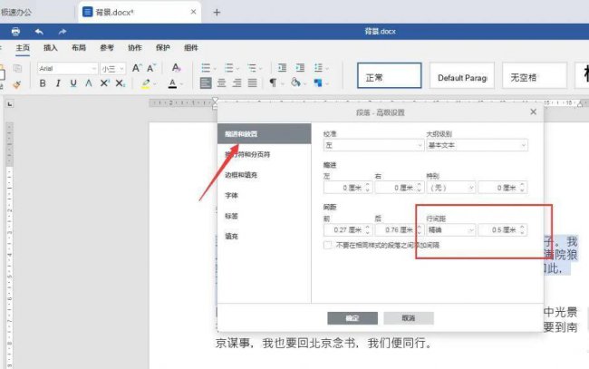
Task: Align text left
Action: pyautogui.click(x=206, y=83)
